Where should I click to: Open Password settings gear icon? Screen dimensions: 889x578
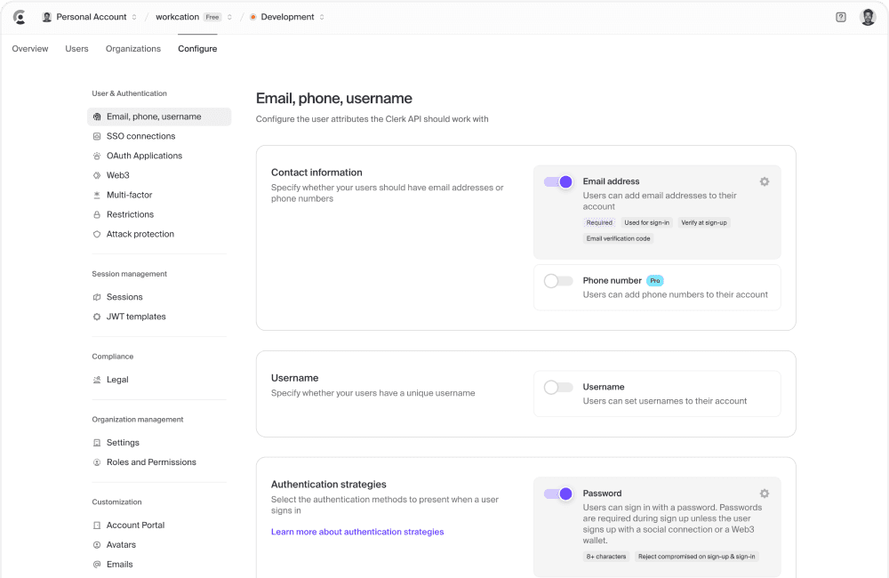point(765,494)
